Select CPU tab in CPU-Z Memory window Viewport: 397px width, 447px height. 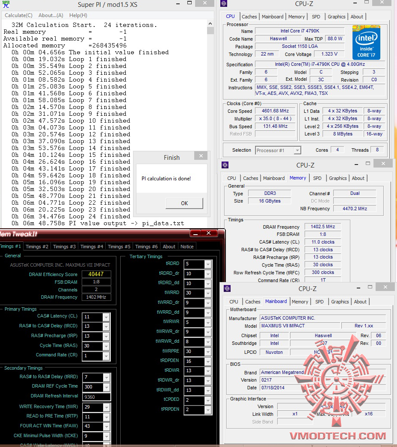pyautogui.click(x=231, y=178)
